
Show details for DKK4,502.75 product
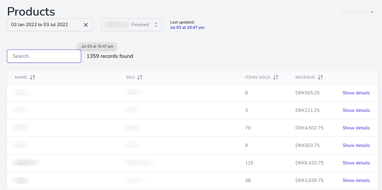tap(356, 128)
